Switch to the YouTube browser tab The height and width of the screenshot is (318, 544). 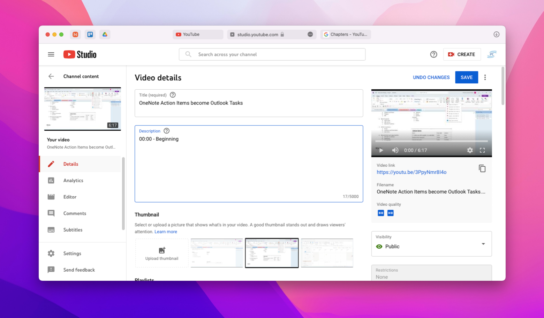click(198, 35)
